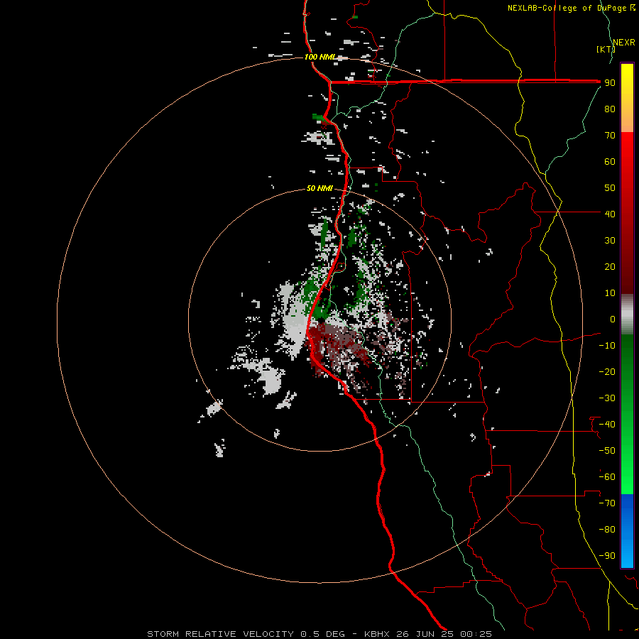639x639 pixels.
Task: Click the -90 knot scale label
Action: click(x=607, y=556)
